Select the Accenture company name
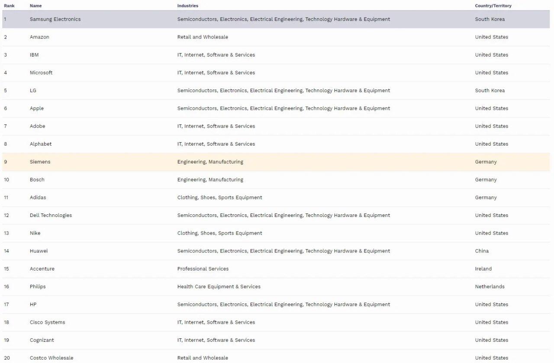This screenshot has height=363, width=554. (x=42, y=269)
